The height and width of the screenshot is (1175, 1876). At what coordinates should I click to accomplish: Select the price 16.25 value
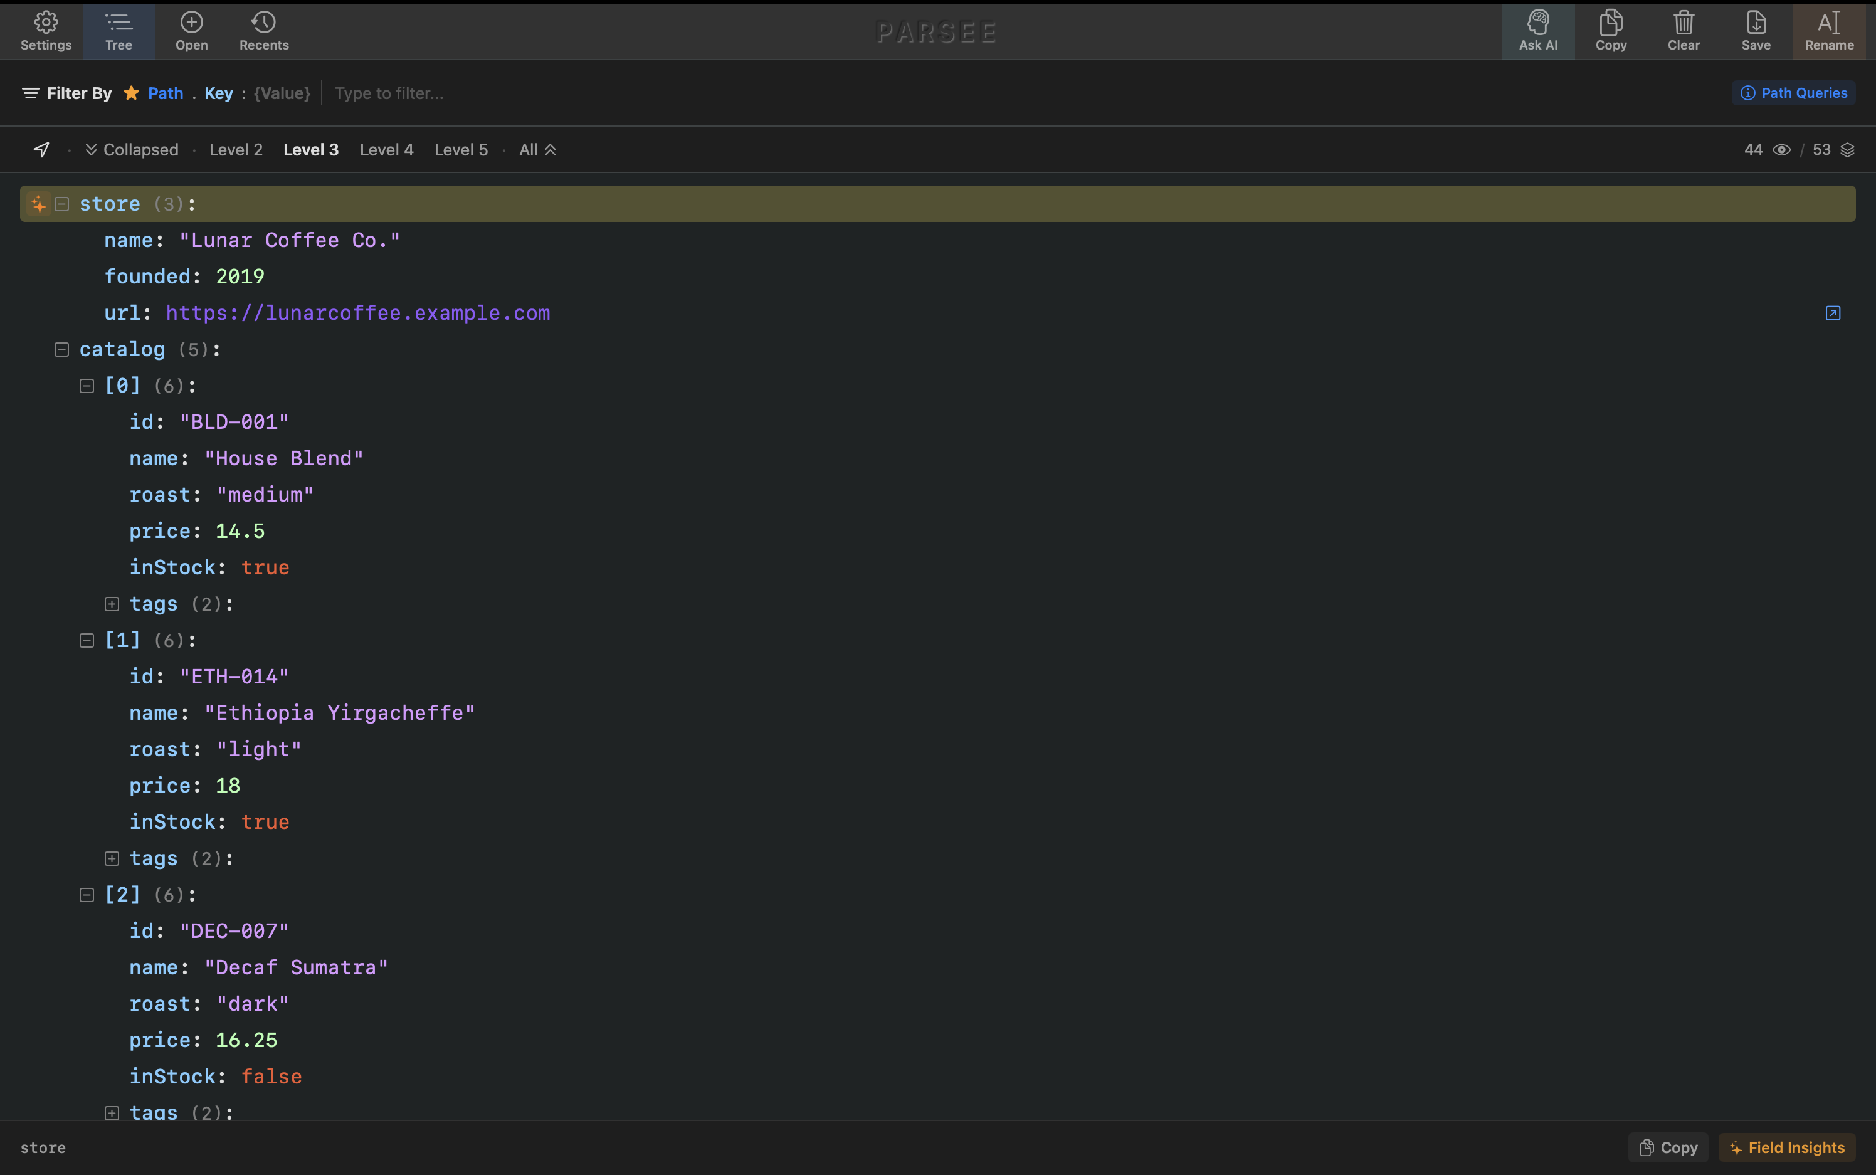click(x=246, y=1040)
